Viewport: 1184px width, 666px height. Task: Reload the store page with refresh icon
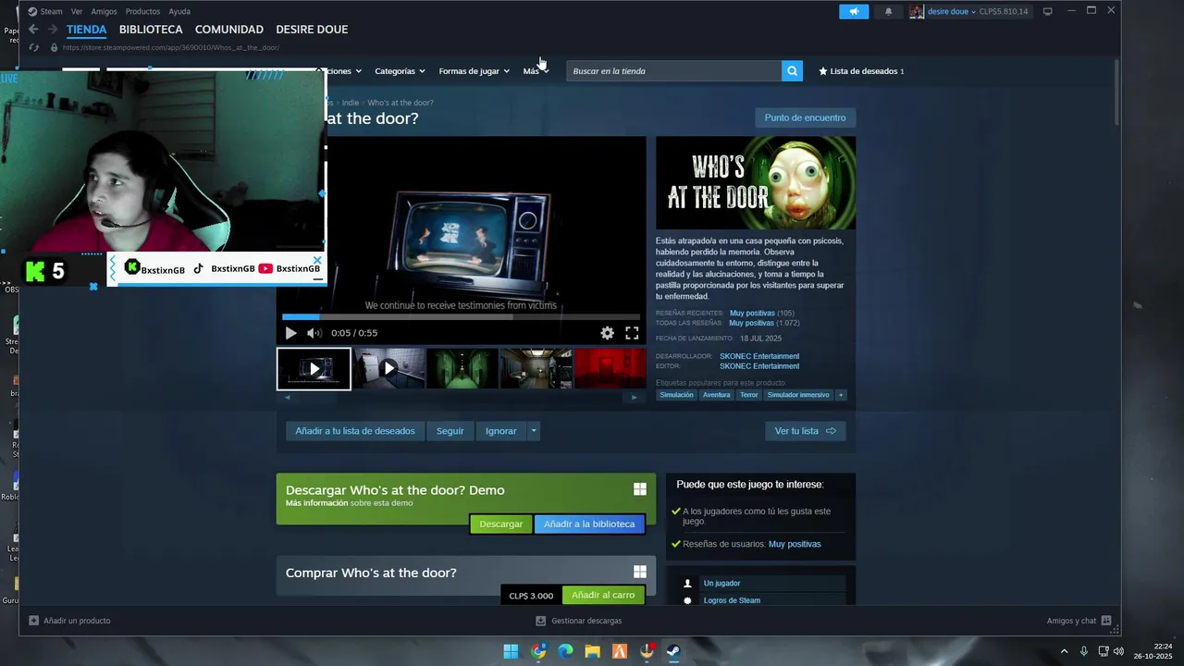(34, 47)
